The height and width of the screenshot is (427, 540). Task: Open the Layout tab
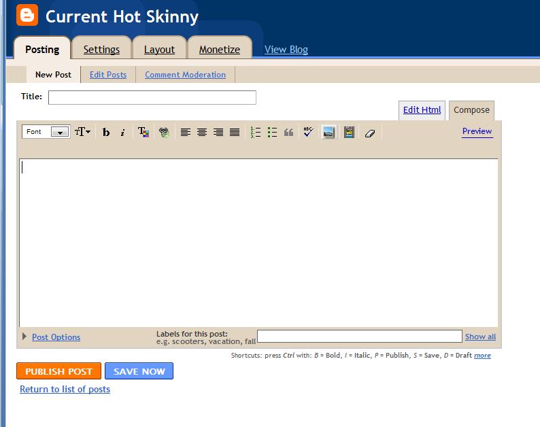click(159, 50)
